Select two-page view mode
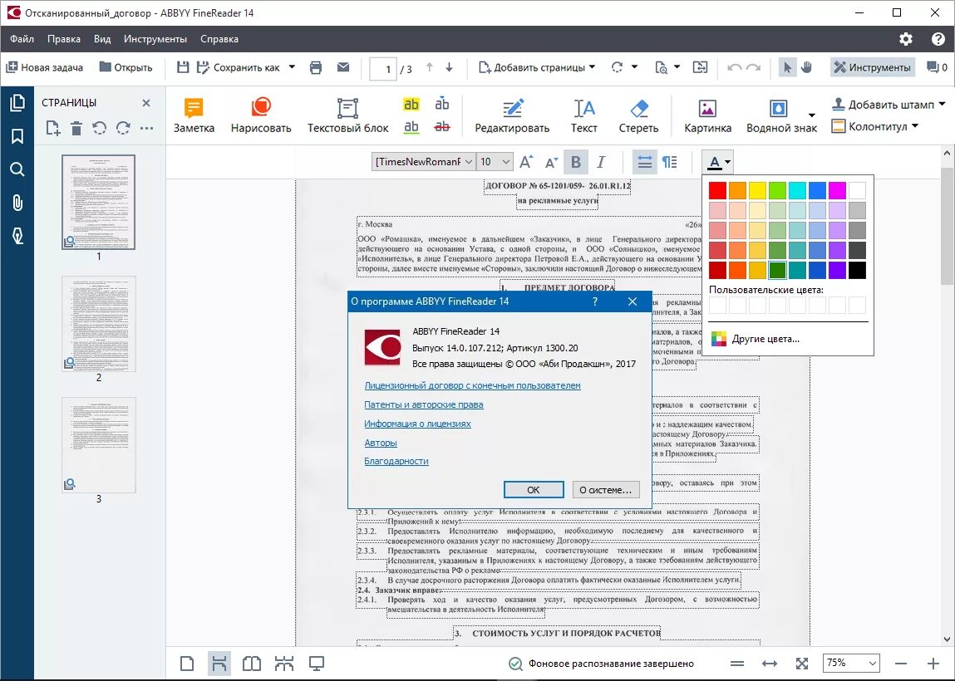 coord(252,664)
